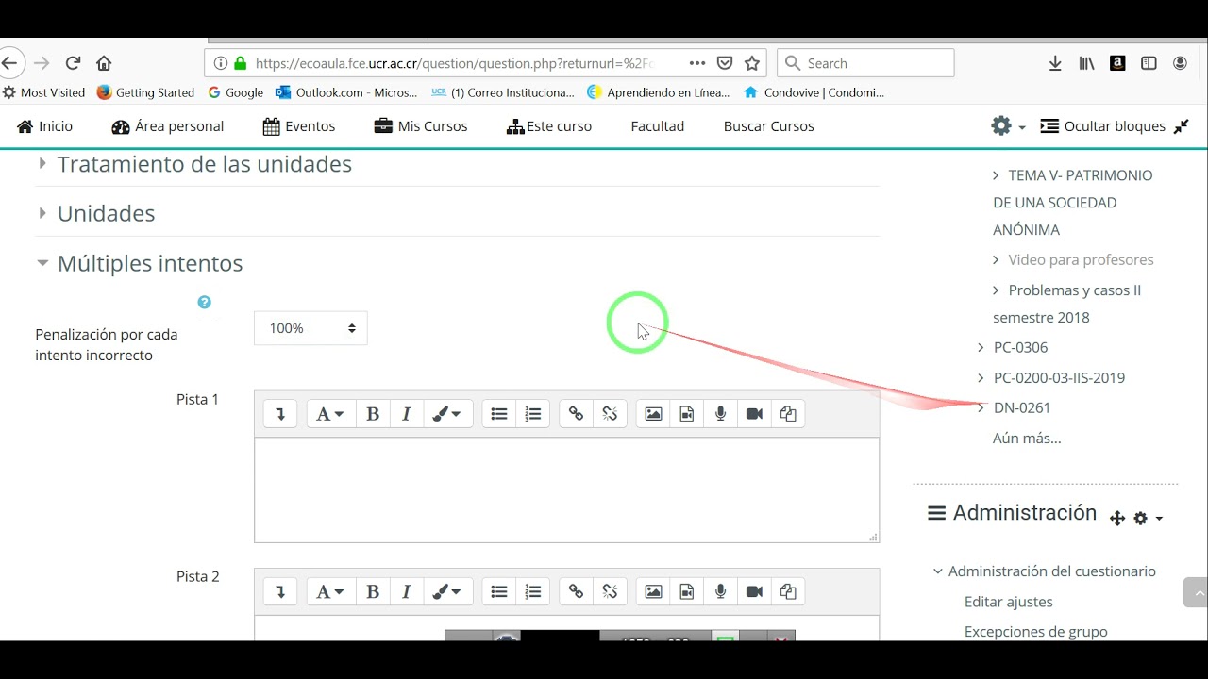The height and width of the screenshot is (679, 1208).
Task: Go to the browser home page
Action: point(104,63)
